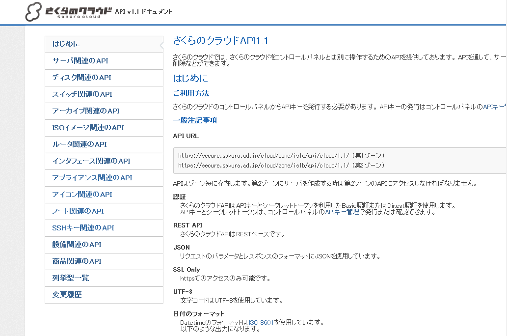The image size is (507, 336).
Task: Go to スイッチ関連のAPI page
Action: click(x=82, y=94)
